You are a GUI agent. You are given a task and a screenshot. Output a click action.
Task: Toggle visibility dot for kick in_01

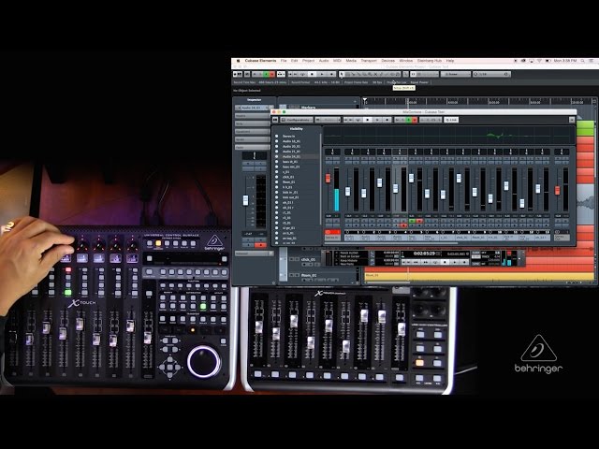[277, 193]
